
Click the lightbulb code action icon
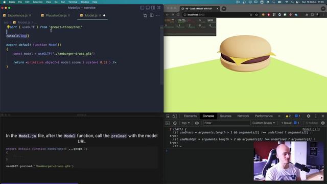8,27
